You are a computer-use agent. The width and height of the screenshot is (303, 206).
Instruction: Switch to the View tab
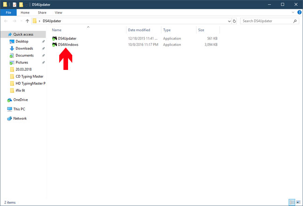(58, 13)
